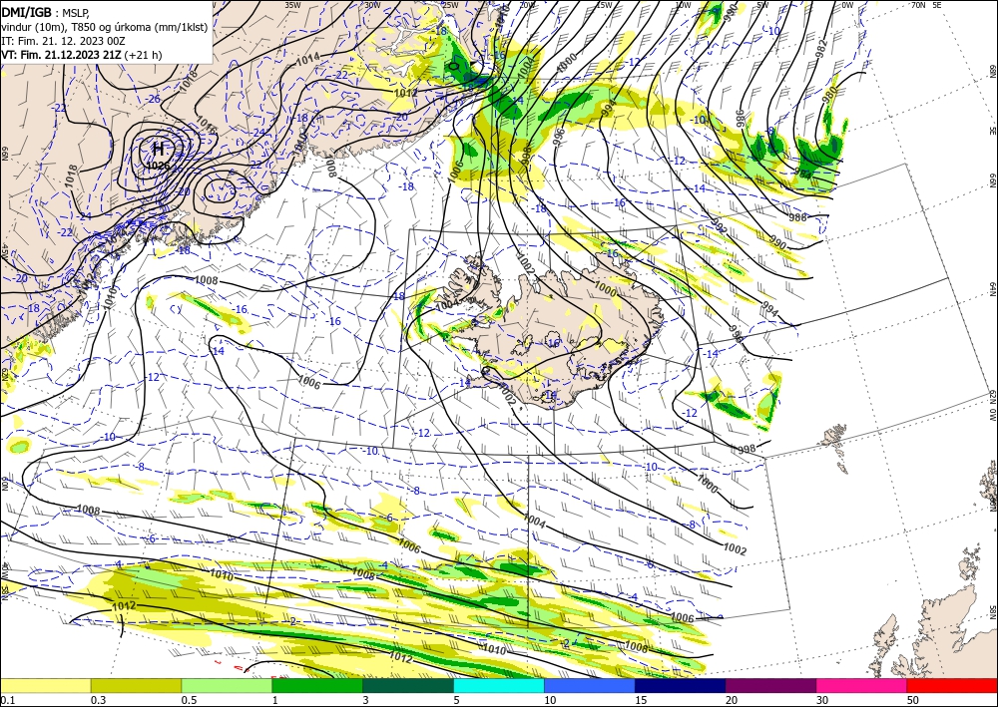The width and height of the screenshot is (998, 707).
Task: Click the "H" high-pressure marker over Greenland
Action: click(x=159, y=150)
